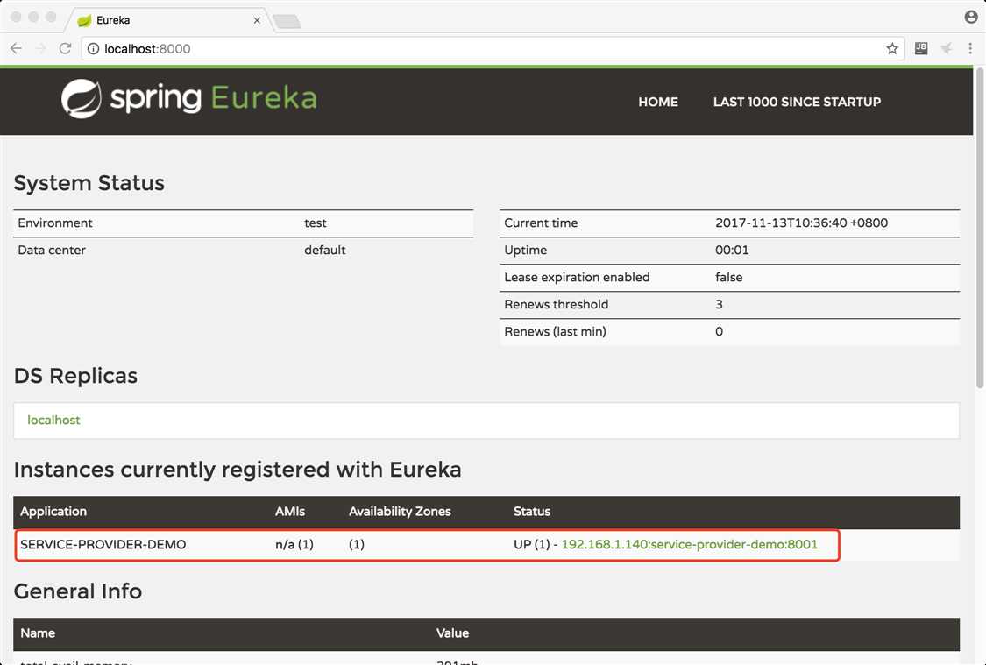View site info icon in address bar
The height and width of the screenshot is (665, 986).
93,48
